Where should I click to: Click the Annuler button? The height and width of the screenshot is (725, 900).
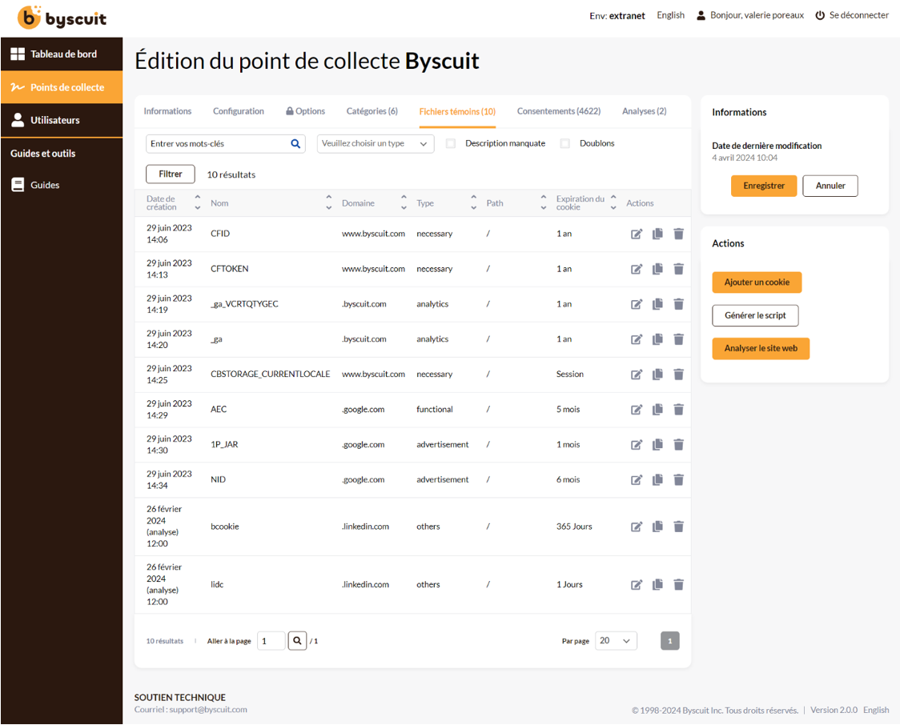[x=830, y=186]
